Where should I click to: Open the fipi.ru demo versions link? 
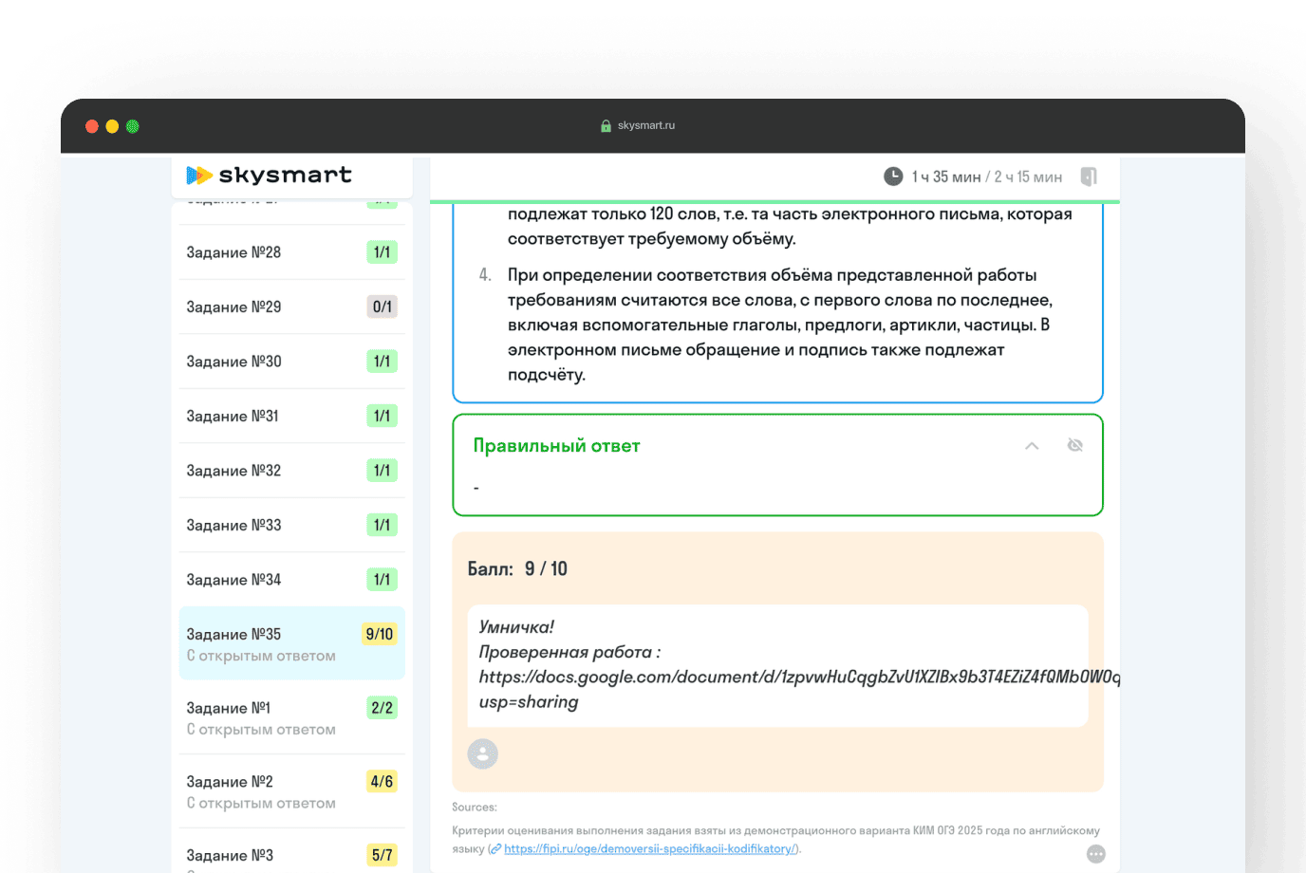point(650,849)
